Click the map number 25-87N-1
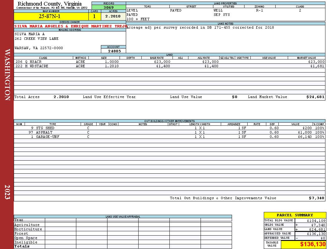 [50, 16]
